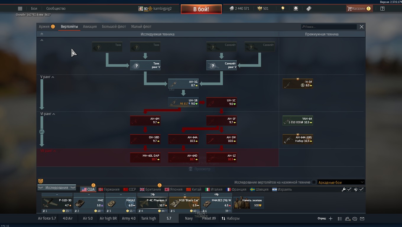Open the mail envelope icon
Image resolution: width=402 pixels, height=227 pixels.
362,219
